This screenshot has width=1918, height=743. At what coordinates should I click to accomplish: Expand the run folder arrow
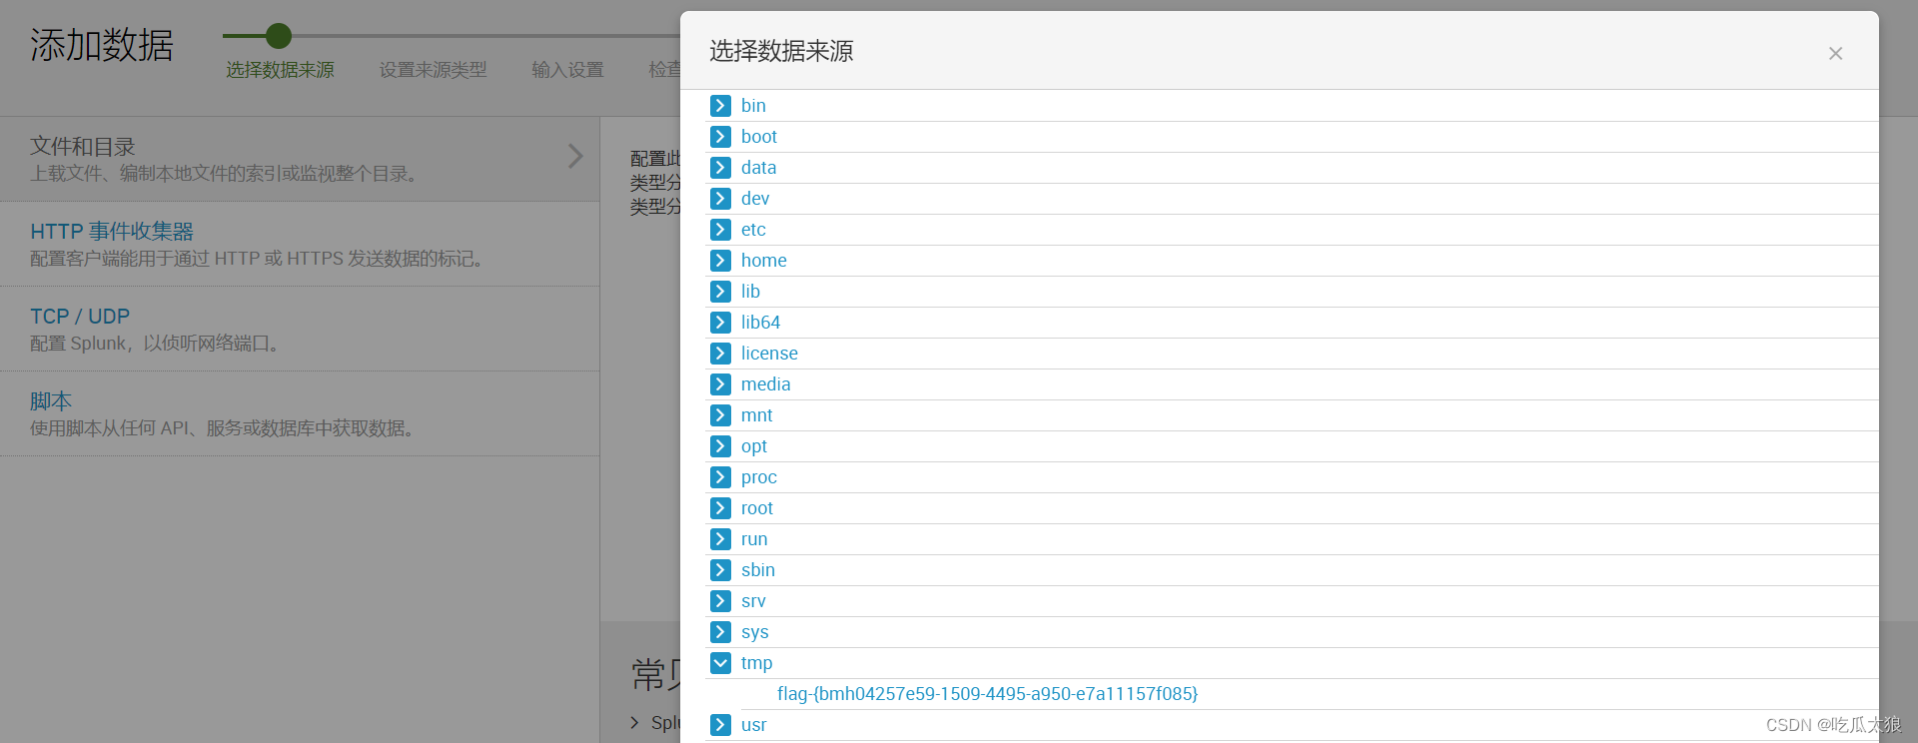720,539
